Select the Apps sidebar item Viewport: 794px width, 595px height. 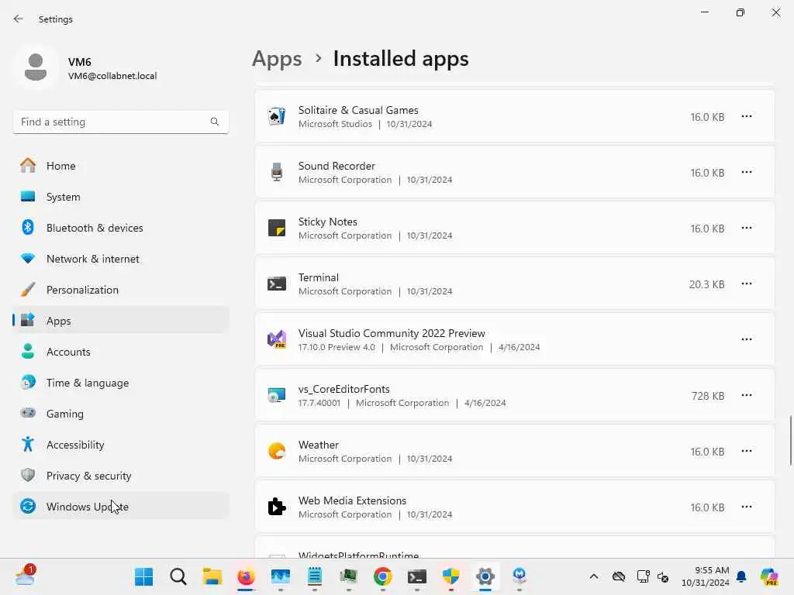click(120, 321)
